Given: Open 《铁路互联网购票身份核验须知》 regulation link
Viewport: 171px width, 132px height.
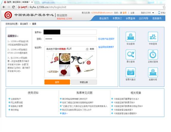Looking at the screenshot, I should coord(128,106).
